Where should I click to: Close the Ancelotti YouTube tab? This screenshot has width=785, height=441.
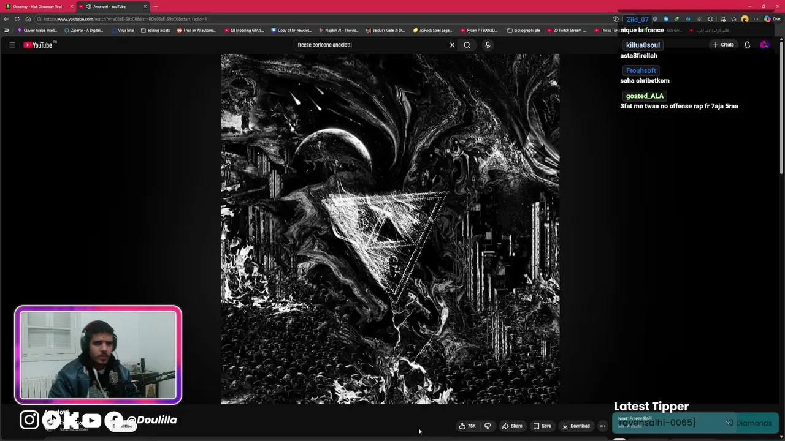click(x=145, y=6)
